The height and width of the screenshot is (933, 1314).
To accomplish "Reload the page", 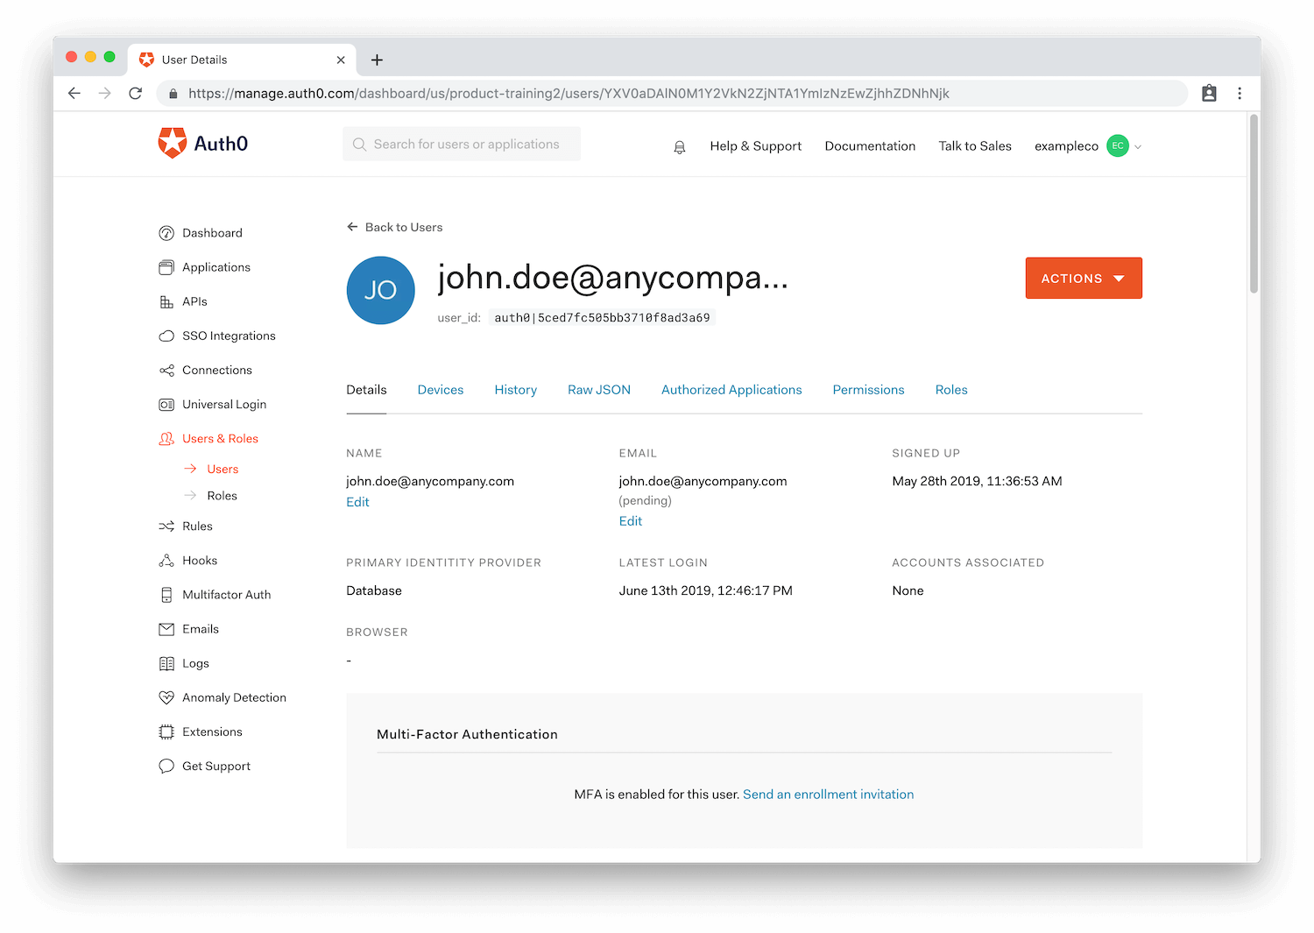I will (135, 93).
